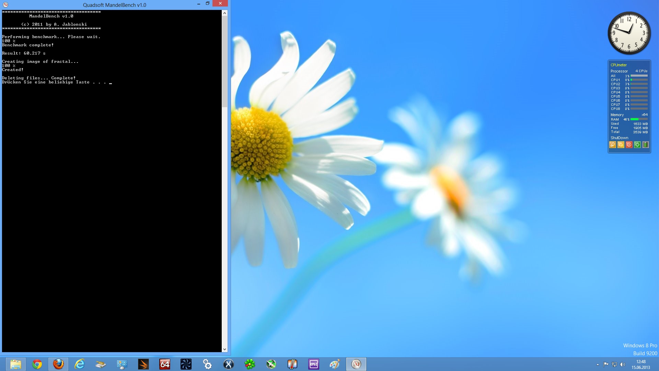The width and height of the screenshot is (659, 371).
Task: Open the drive scanner taskbar icon
Action: [101, 364]
